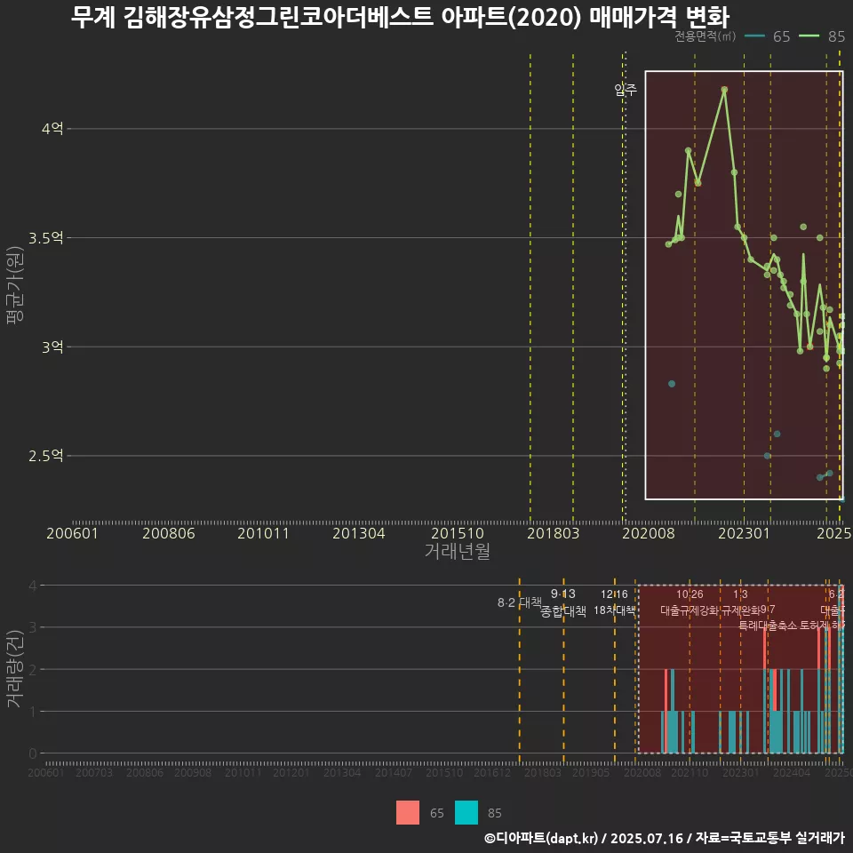
Task: Click the '대출규제강화' annotation text
Action: point(690,610)
